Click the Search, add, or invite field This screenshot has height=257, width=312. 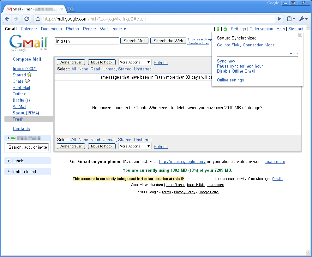tap(28, 147)
